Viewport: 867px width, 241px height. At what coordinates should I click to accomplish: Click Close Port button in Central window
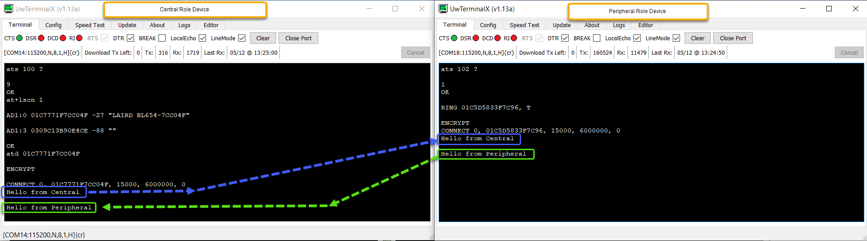point(298,38)
